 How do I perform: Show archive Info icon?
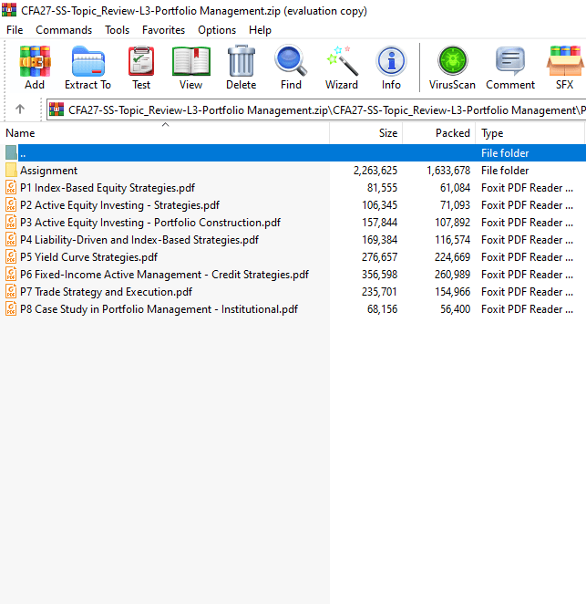point(391,68)
